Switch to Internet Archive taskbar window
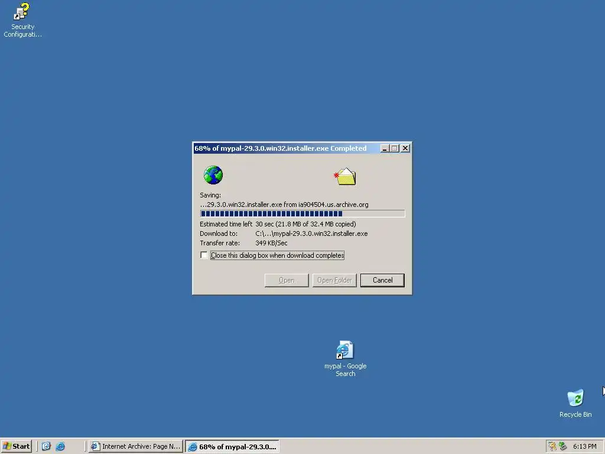The height and width of the screenshot is (454, 605). coord(135,446)
